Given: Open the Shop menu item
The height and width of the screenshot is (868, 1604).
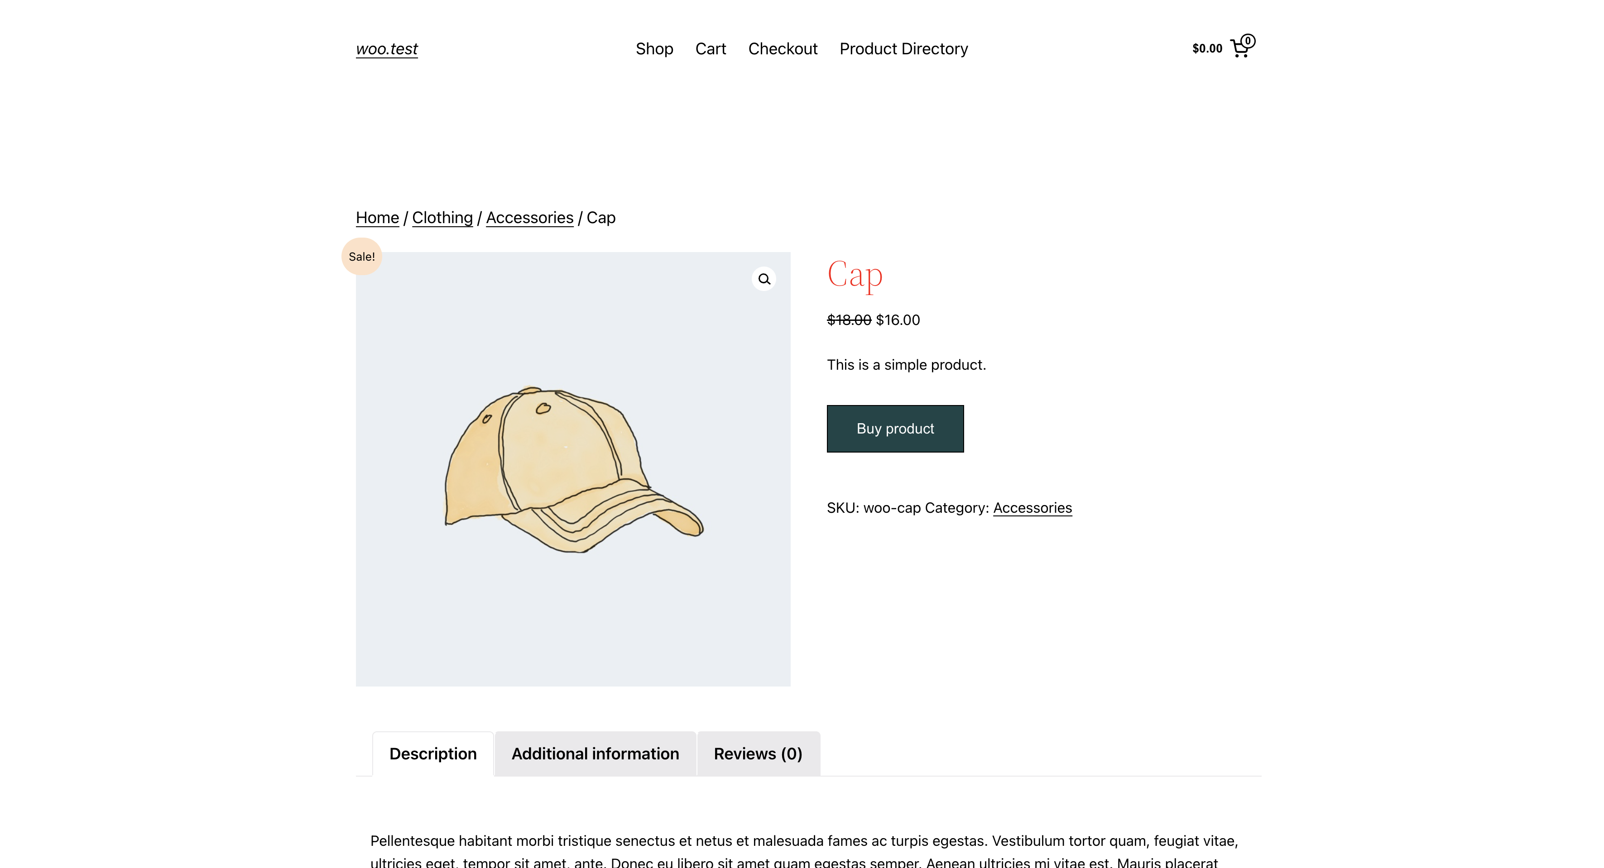Looking at the screenshot, I should coord(654,48).
